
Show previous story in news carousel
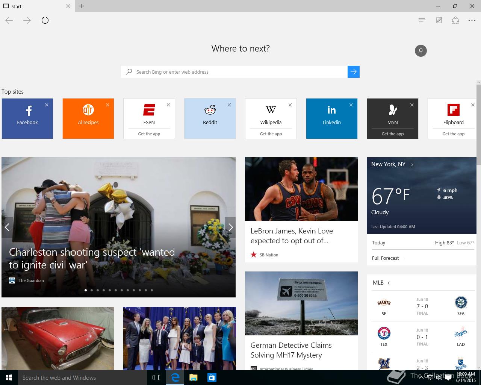(7, 227)
